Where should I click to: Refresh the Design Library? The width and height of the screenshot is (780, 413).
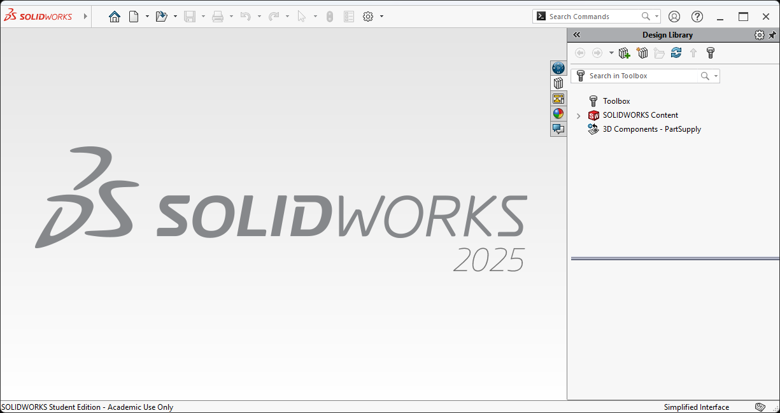(x=676, y=53)
